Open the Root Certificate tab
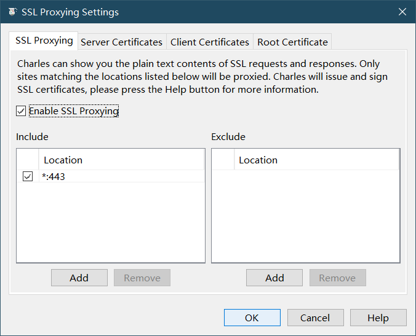 (x=292, y=42)
